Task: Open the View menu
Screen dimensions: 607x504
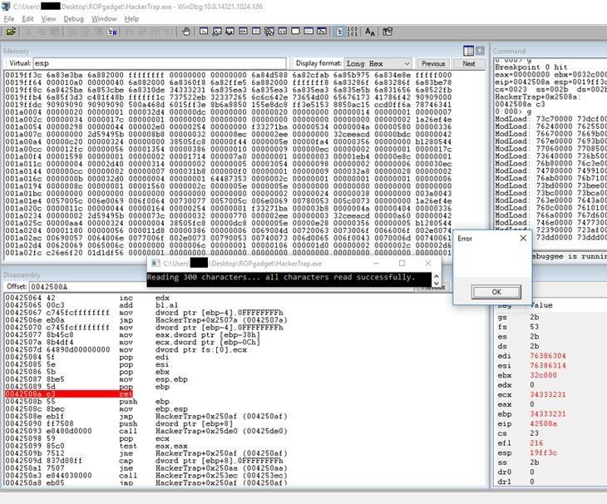Action: (x=48, y=18)
